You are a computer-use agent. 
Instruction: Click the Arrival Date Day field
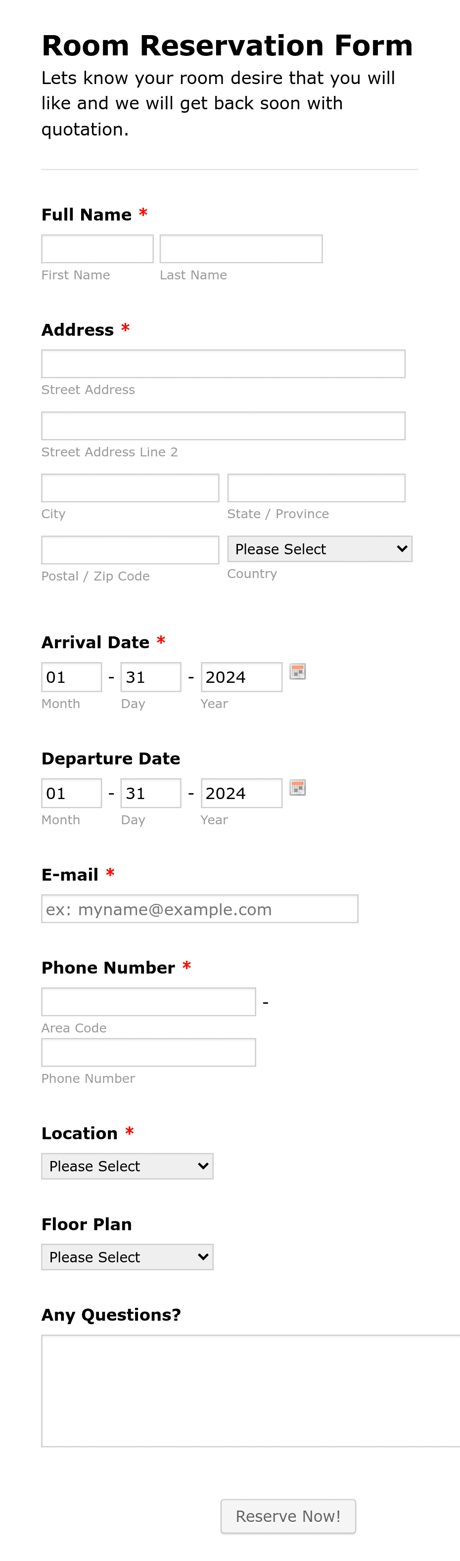150,676
